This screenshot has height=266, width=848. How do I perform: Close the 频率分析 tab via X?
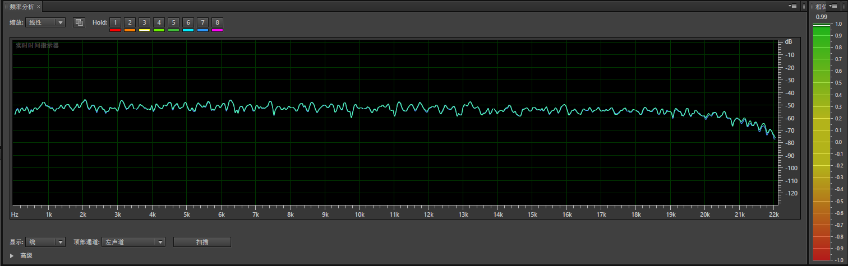coord(39,7)
